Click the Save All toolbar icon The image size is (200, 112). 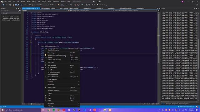click(18, 5)
